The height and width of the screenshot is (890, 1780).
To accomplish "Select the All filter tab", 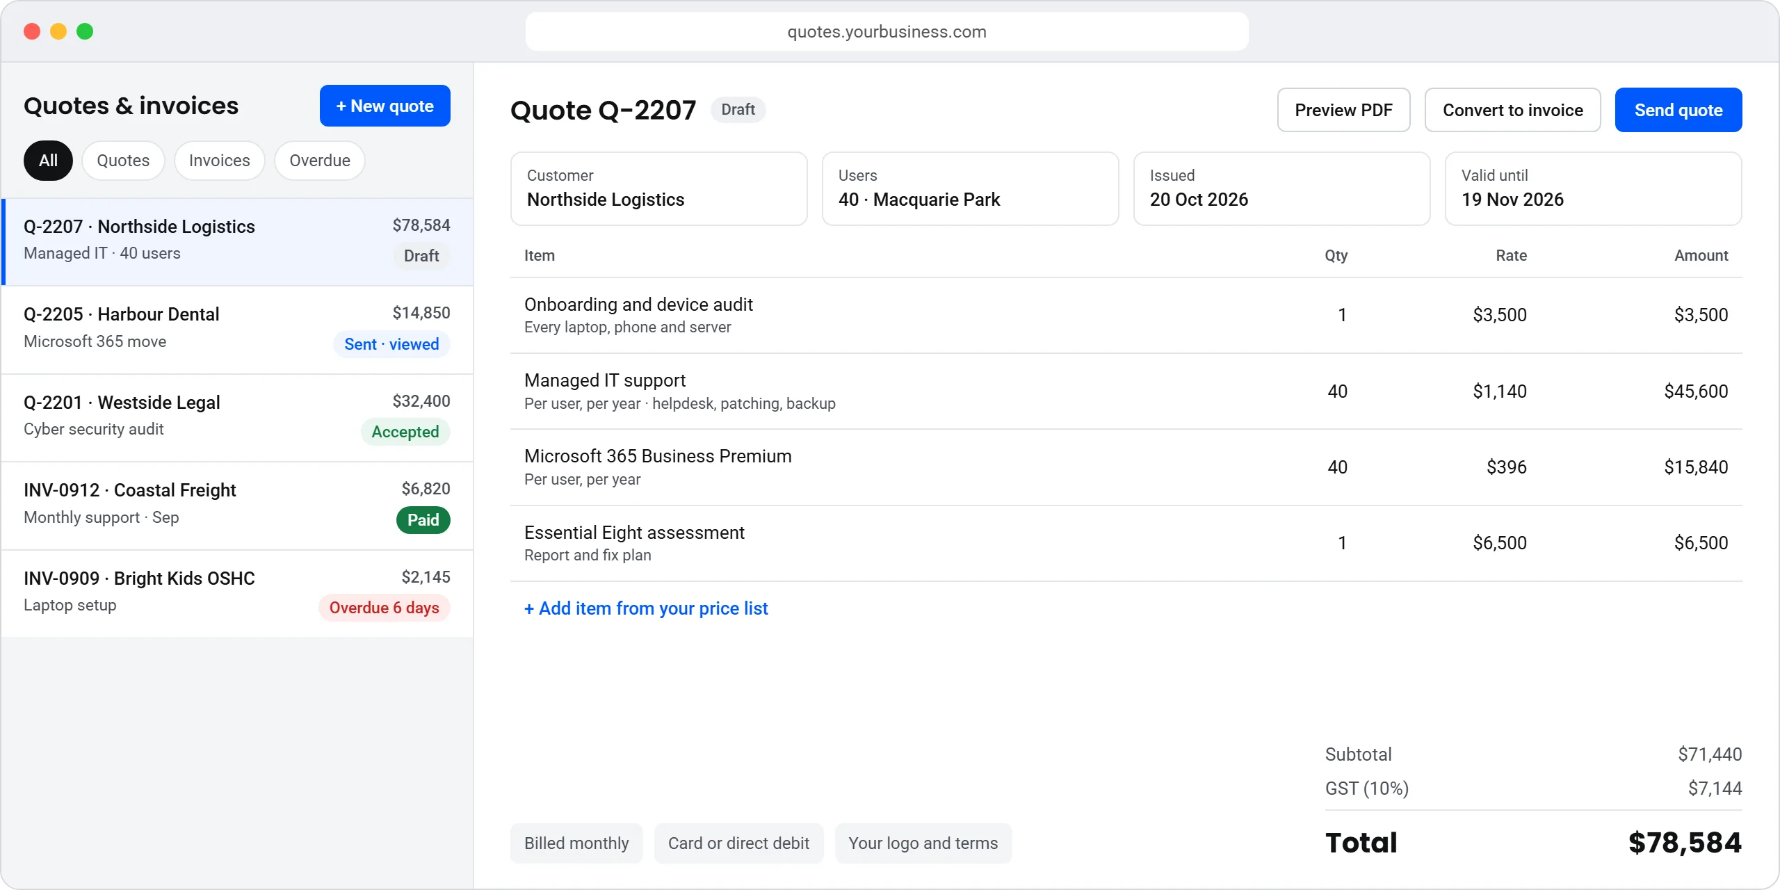I will [48, 161].
